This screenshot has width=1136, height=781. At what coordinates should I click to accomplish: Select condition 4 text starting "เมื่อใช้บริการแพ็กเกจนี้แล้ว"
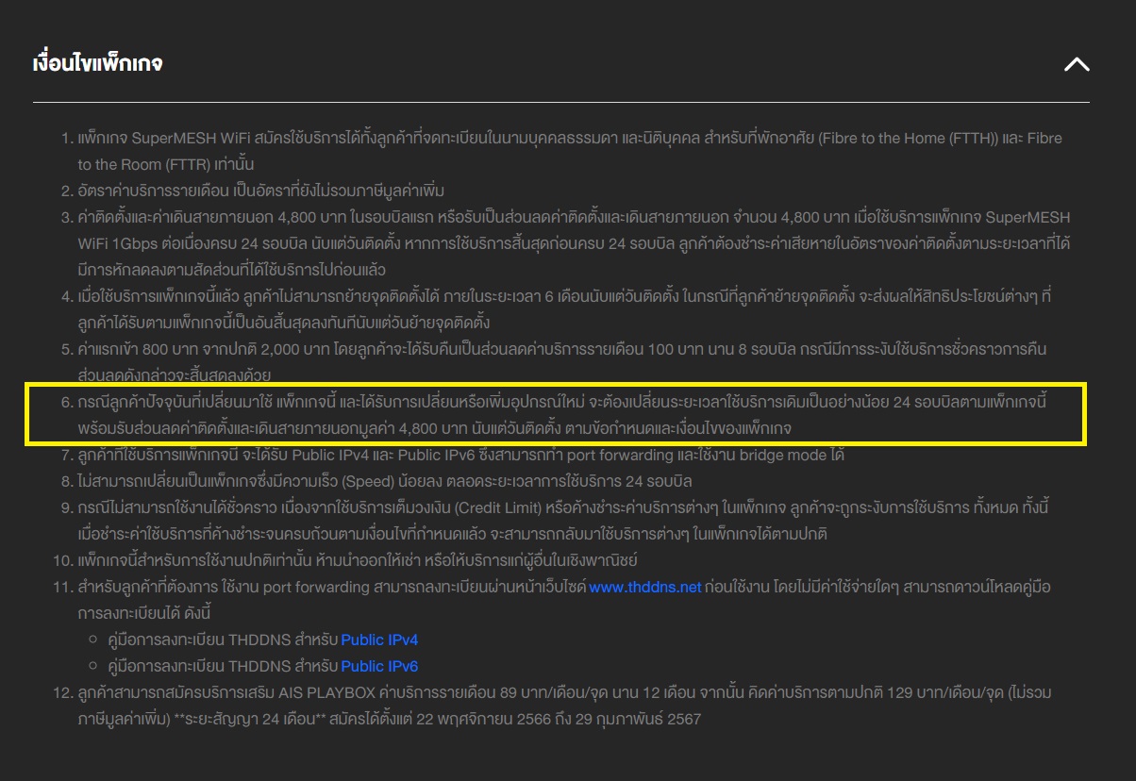(564, 309)
